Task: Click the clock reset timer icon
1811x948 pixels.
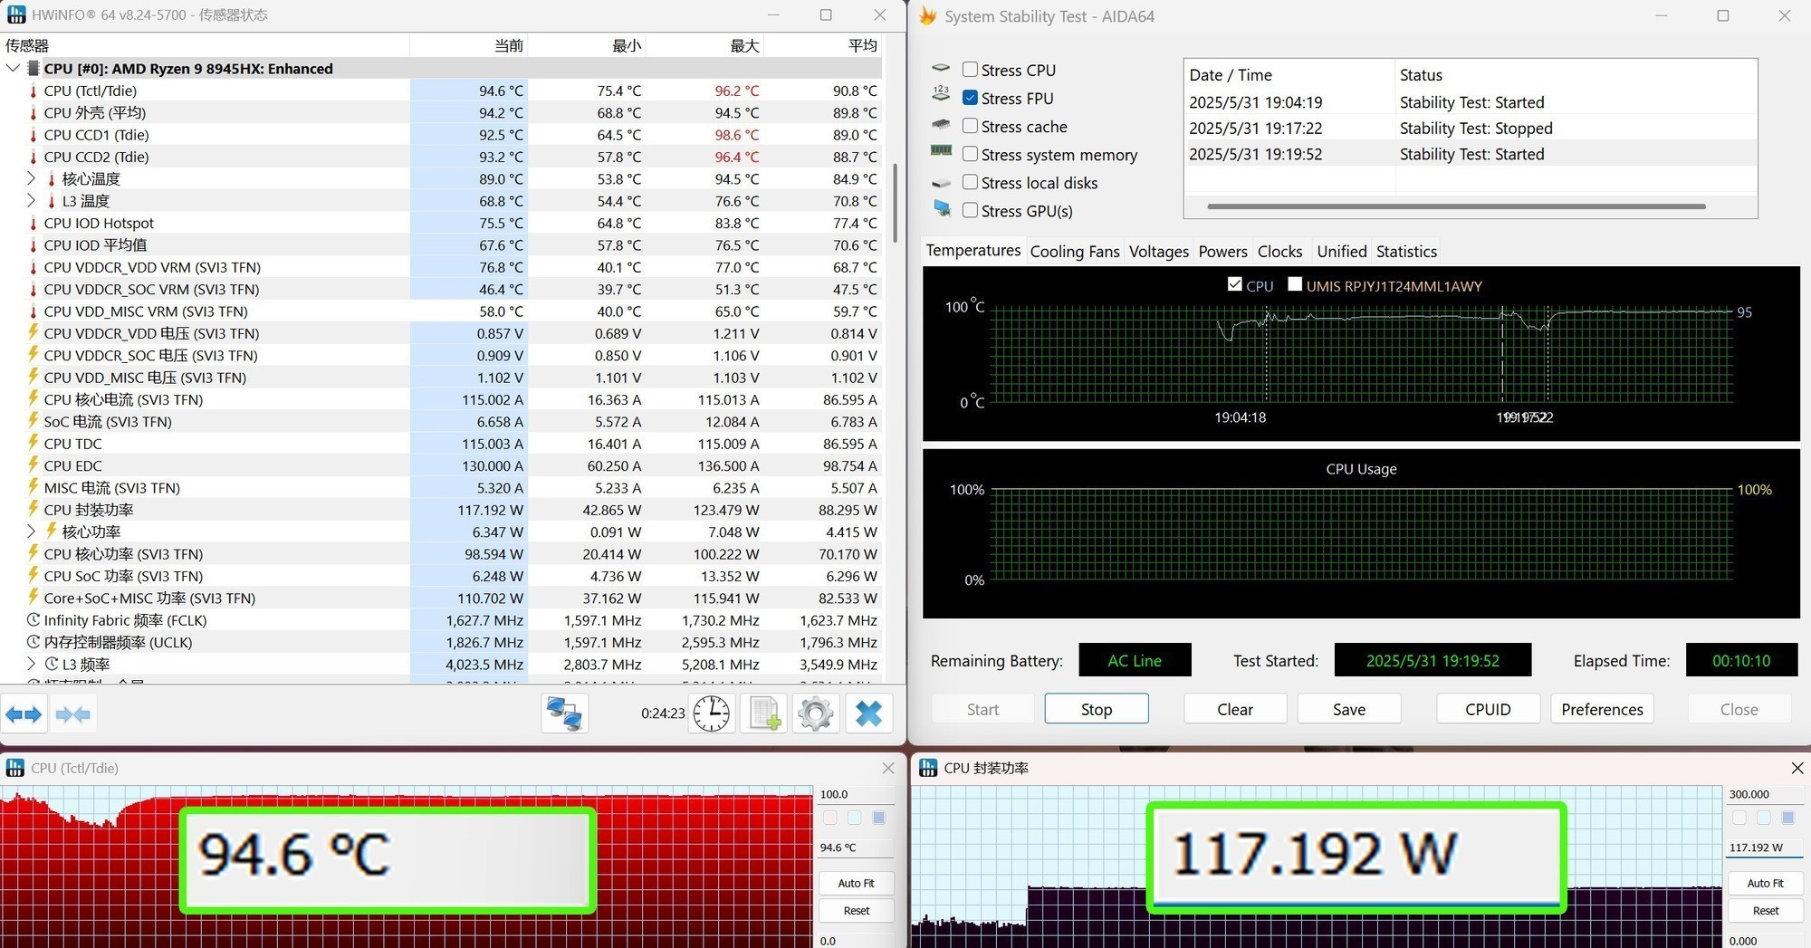Action: 711,713
